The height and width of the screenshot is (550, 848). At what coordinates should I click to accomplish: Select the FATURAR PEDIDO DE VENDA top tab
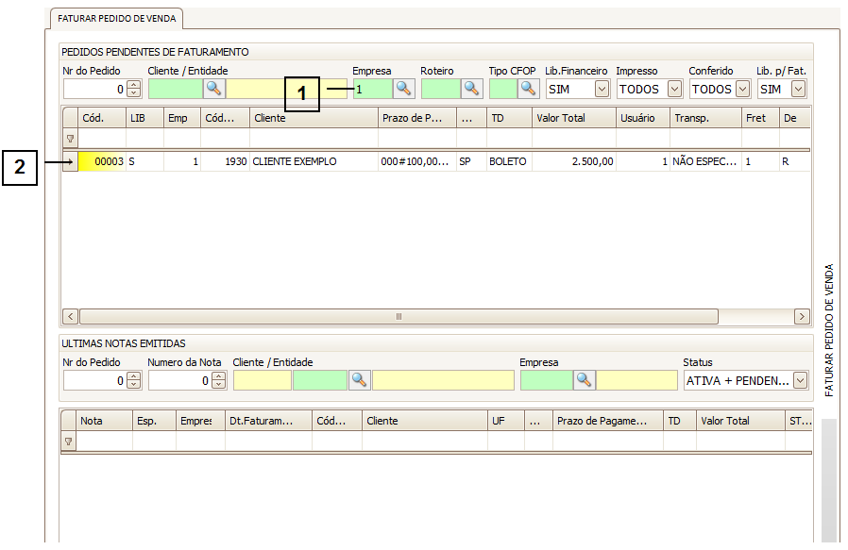tap(115, 18)
